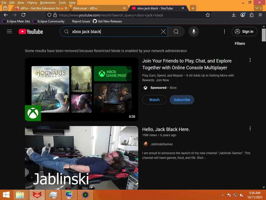The height and width of the screenshot is (200, 266).
Task: Open the Hello, Jack Black Here video title
Action: coord(166,129)
